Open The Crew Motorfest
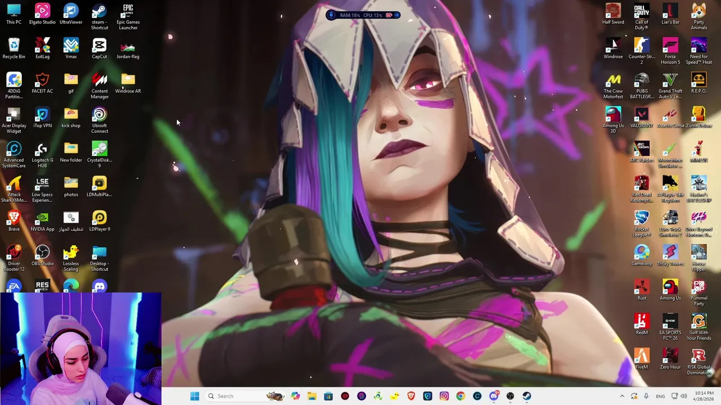The image size is (721, 405). point(613,86)
